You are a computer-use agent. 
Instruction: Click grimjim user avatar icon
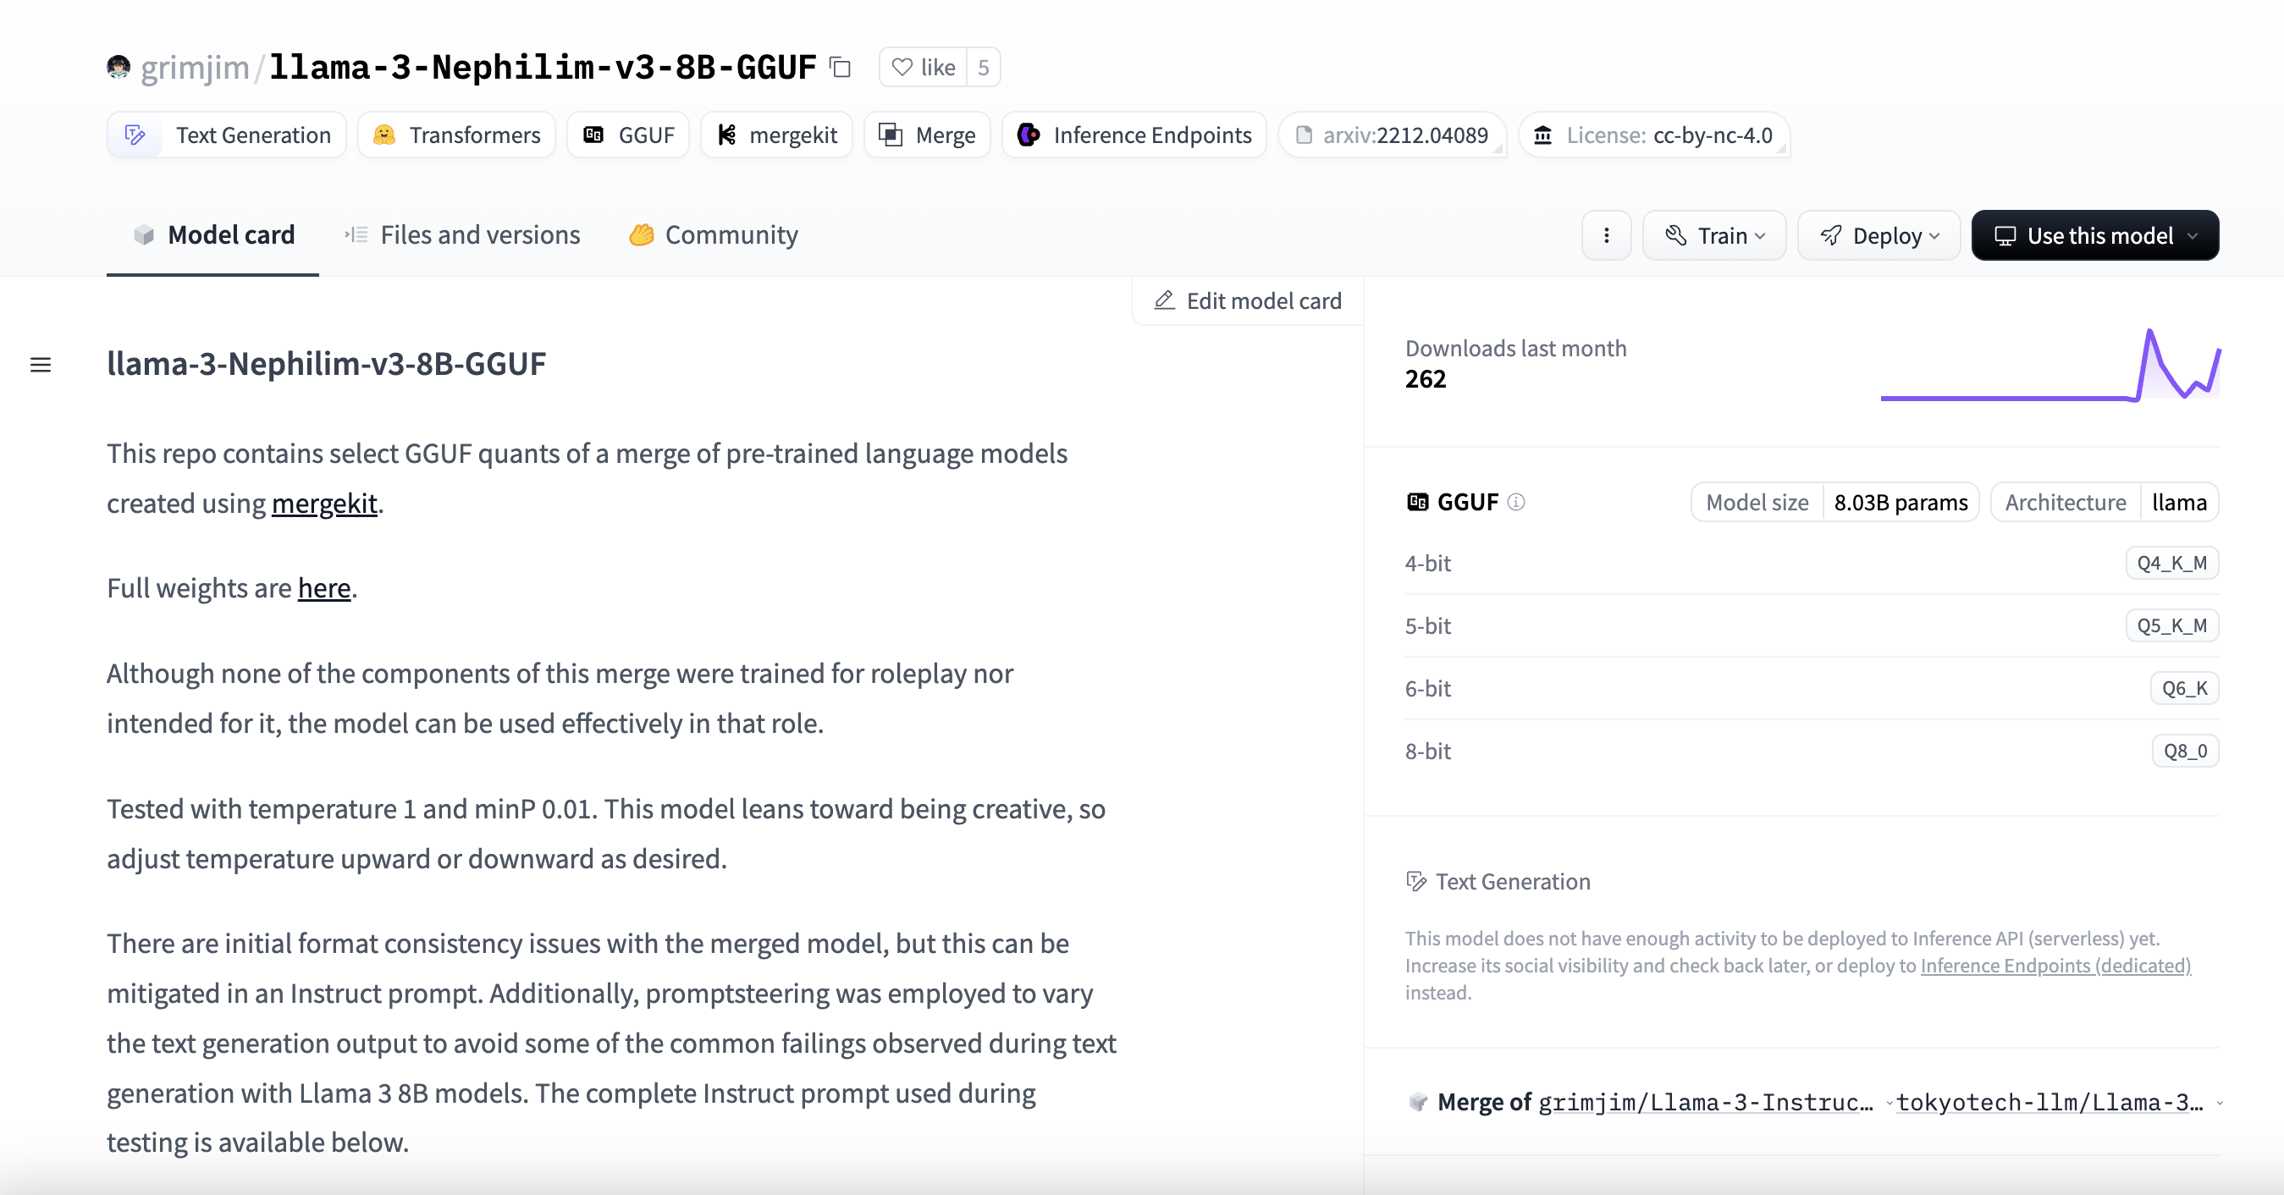tap(118, 67)
